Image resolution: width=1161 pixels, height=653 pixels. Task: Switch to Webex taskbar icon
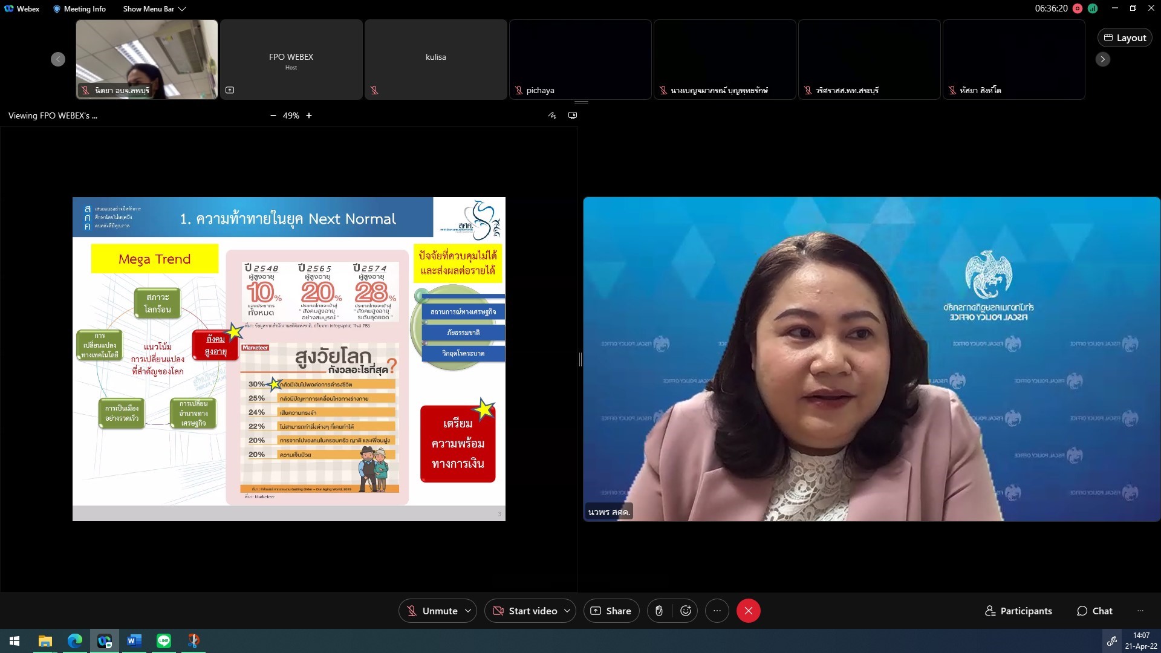(105, 641)
